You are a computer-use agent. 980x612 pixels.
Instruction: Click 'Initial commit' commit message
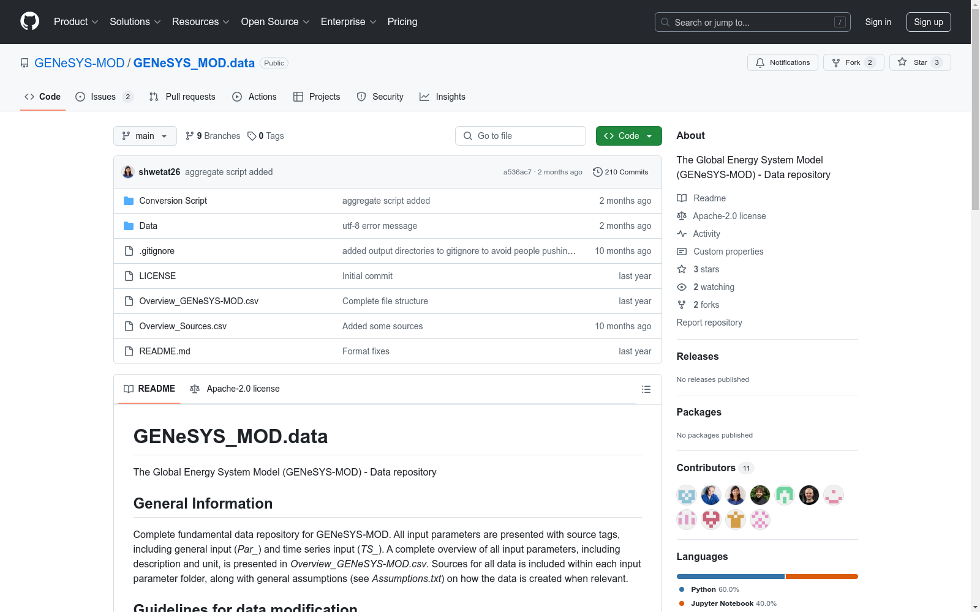click(367, 276)
